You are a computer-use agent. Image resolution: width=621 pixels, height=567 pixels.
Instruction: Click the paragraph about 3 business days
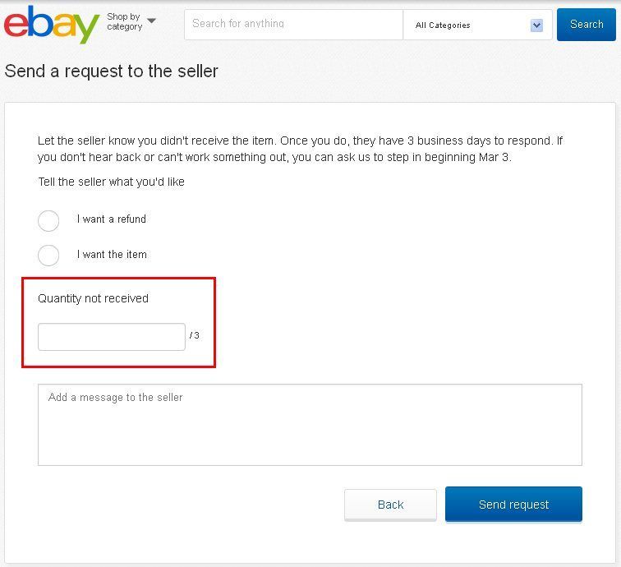[x=300, y=149]
